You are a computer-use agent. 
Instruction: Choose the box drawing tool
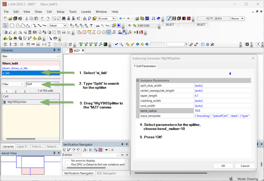coord(12,26)
